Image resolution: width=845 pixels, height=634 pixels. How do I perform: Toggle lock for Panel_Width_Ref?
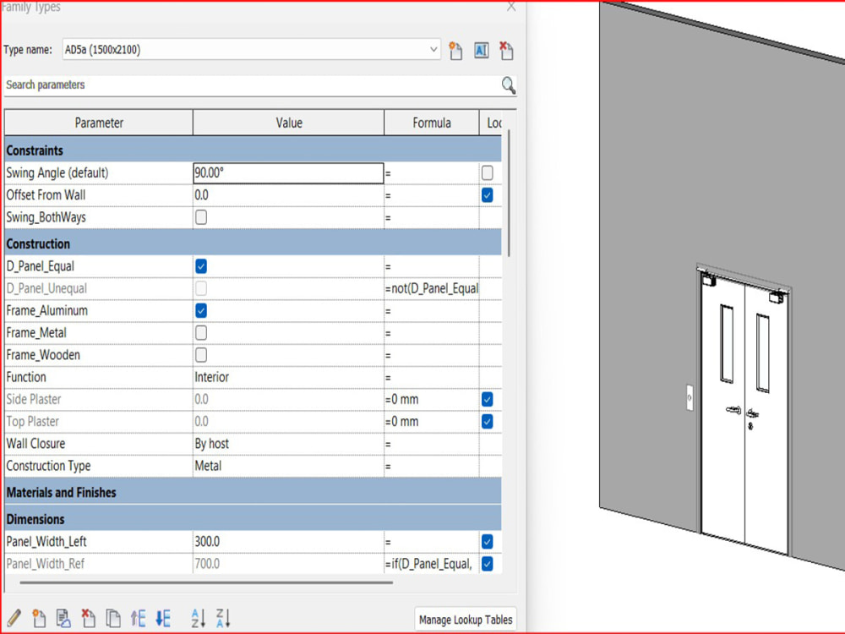[488, 564]
